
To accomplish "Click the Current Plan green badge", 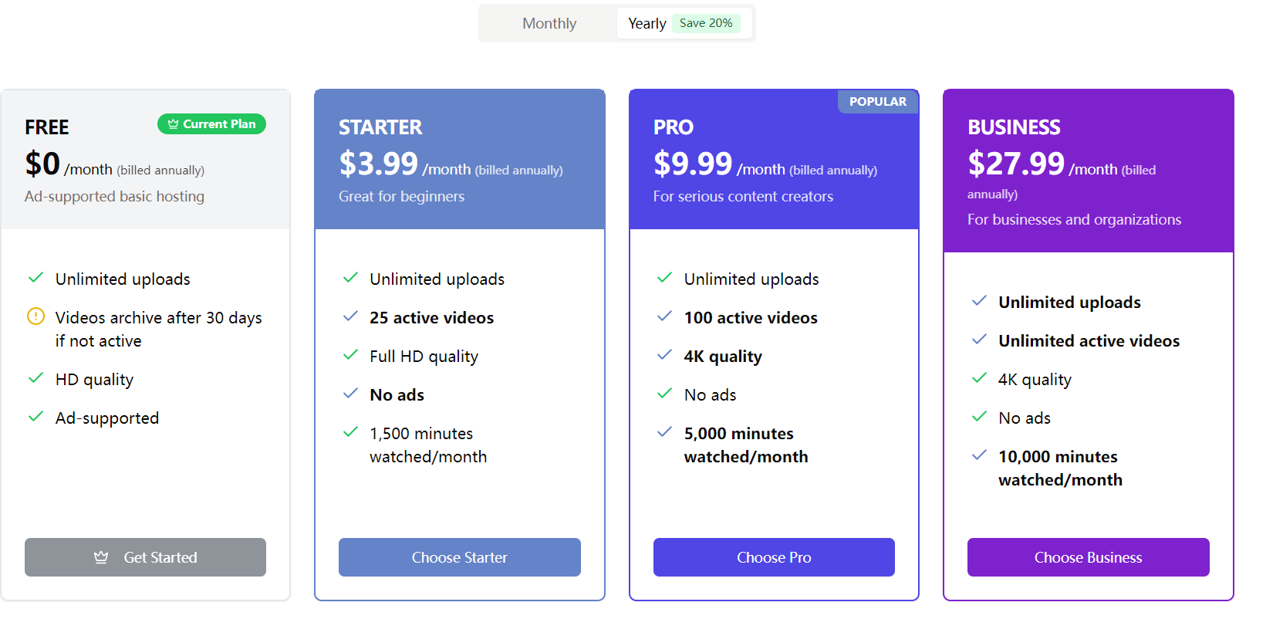I will (211, 124).
